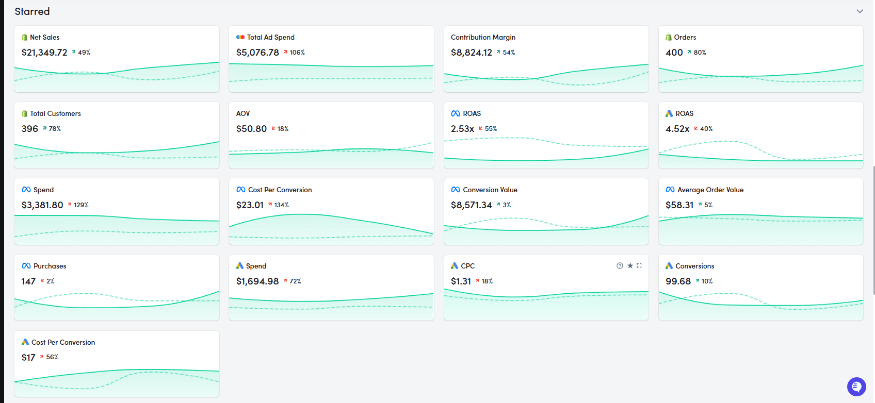The height and width of the screenshot is (403, 875).
Task: Click the Total Customers value 396
Action: [x=30, y=129]
